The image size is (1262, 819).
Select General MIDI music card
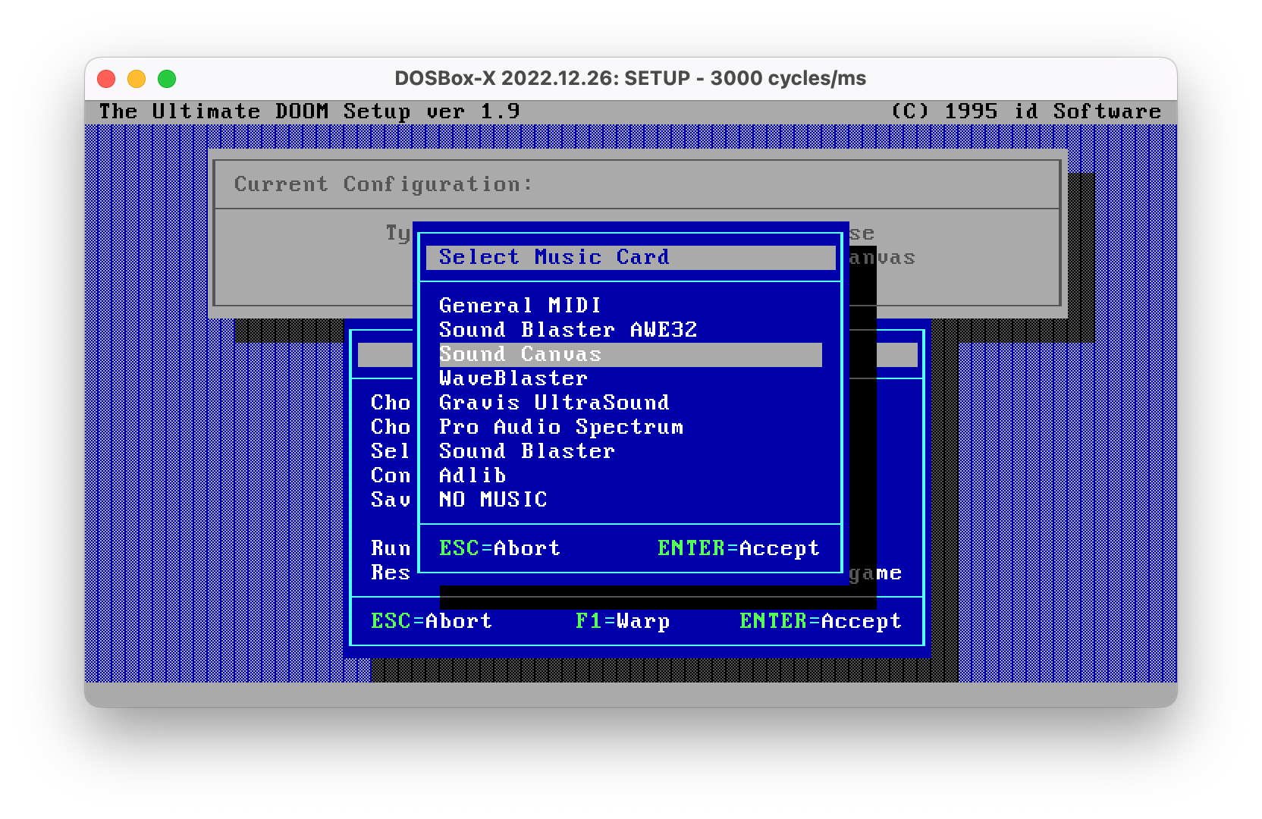pos(520,306)
